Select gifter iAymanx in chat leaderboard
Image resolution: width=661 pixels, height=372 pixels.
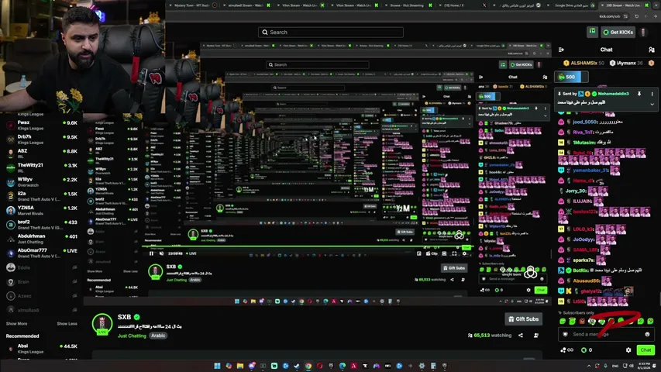[x=626, y=64]
